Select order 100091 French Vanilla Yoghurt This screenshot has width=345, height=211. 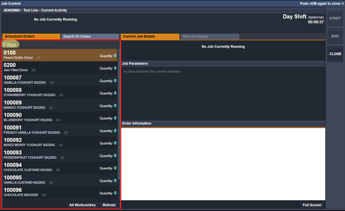(60, 130)
